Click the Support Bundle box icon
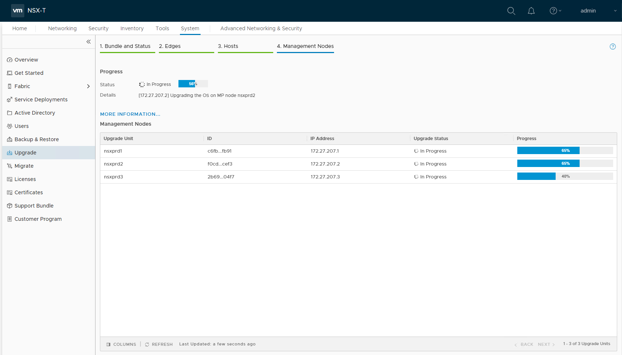 click(x=10, y=206)
